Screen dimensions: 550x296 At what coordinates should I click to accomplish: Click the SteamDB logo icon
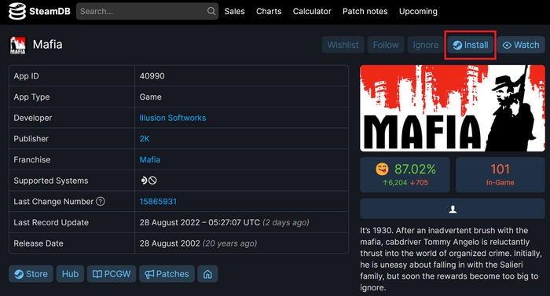[17, 11]
